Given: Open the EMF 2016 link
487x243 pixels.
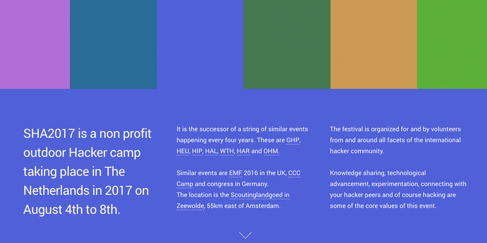Looking at the screenshot, I should pyautogui.click(x=235, y=173).
